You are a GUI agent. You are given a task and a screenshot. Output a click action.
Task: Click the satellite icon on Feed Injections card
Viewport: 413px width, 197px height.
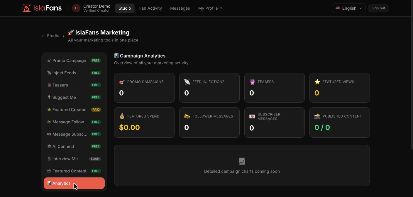(x=187, y=82)
